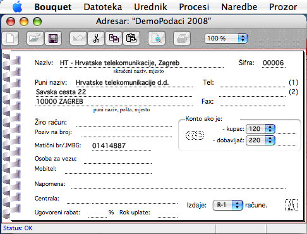Click the address field Savska cesta 22
This screenshot has width=307, height=234.
click(x=114, y=92)
